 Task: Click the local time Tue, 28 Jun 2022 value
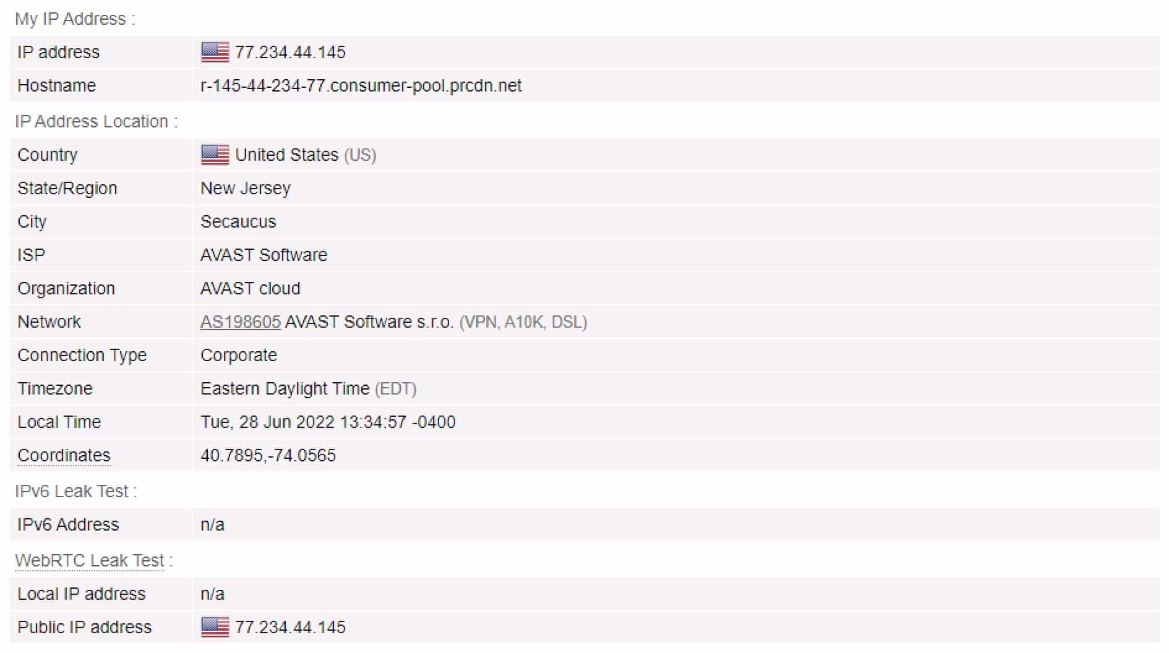coord(328,422)
